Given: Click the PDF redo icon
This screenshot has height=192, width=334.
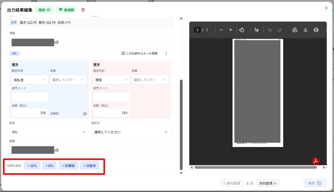Looking at the screenshot, I should 279,30.
